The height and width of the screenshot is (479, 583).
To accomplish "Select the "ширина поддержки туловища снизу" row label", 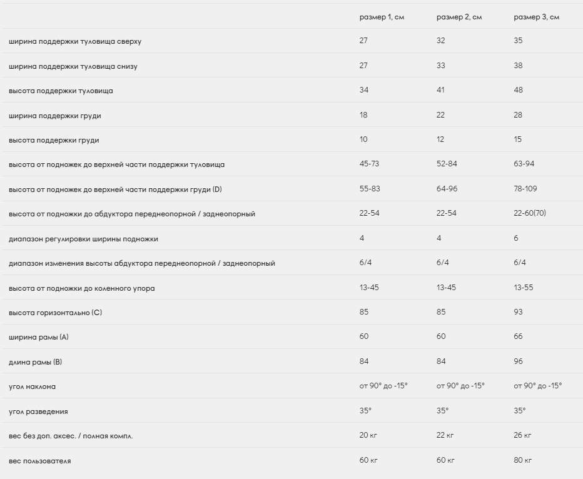I will 73,66.
